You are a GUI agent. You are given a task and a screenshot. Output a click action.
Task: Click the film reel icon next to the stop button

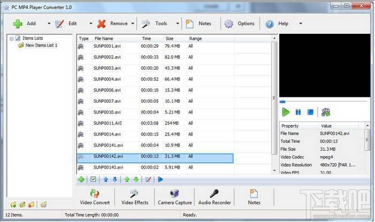coord(326,112)
